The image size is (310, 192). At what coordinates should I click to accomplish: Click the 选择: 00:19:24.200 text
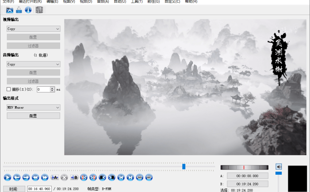coord(237,190)
